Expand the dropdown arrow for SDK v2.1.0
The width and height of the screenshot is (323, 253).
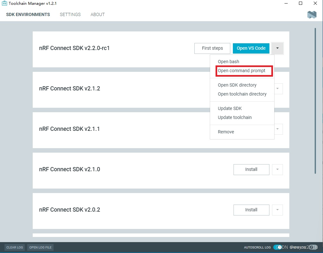(277, 169)
